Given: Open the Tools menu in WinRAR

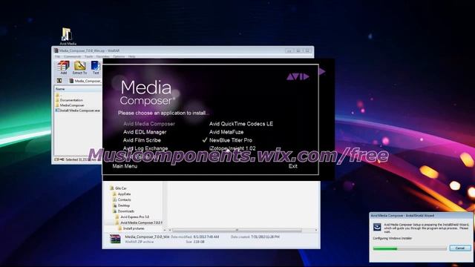Looking at the screenshot, I should pos(89,56).
